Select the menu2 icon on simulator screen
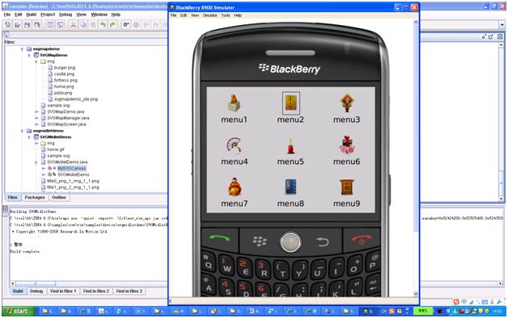This screenshot has width=508, height=318. [x=290, y=103]
